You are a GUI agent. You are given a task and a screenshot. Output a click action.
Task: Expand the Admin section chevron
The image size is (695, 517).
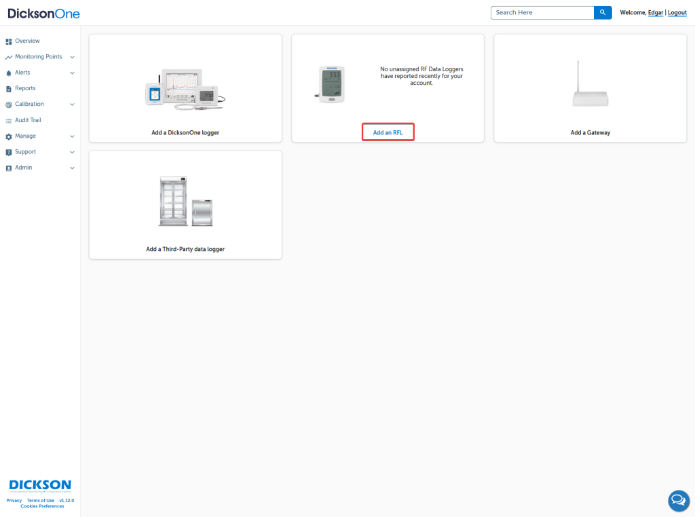[72, 168]
